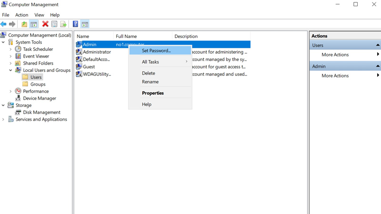Click the Back arrow toolbar icon

point(4,24)
